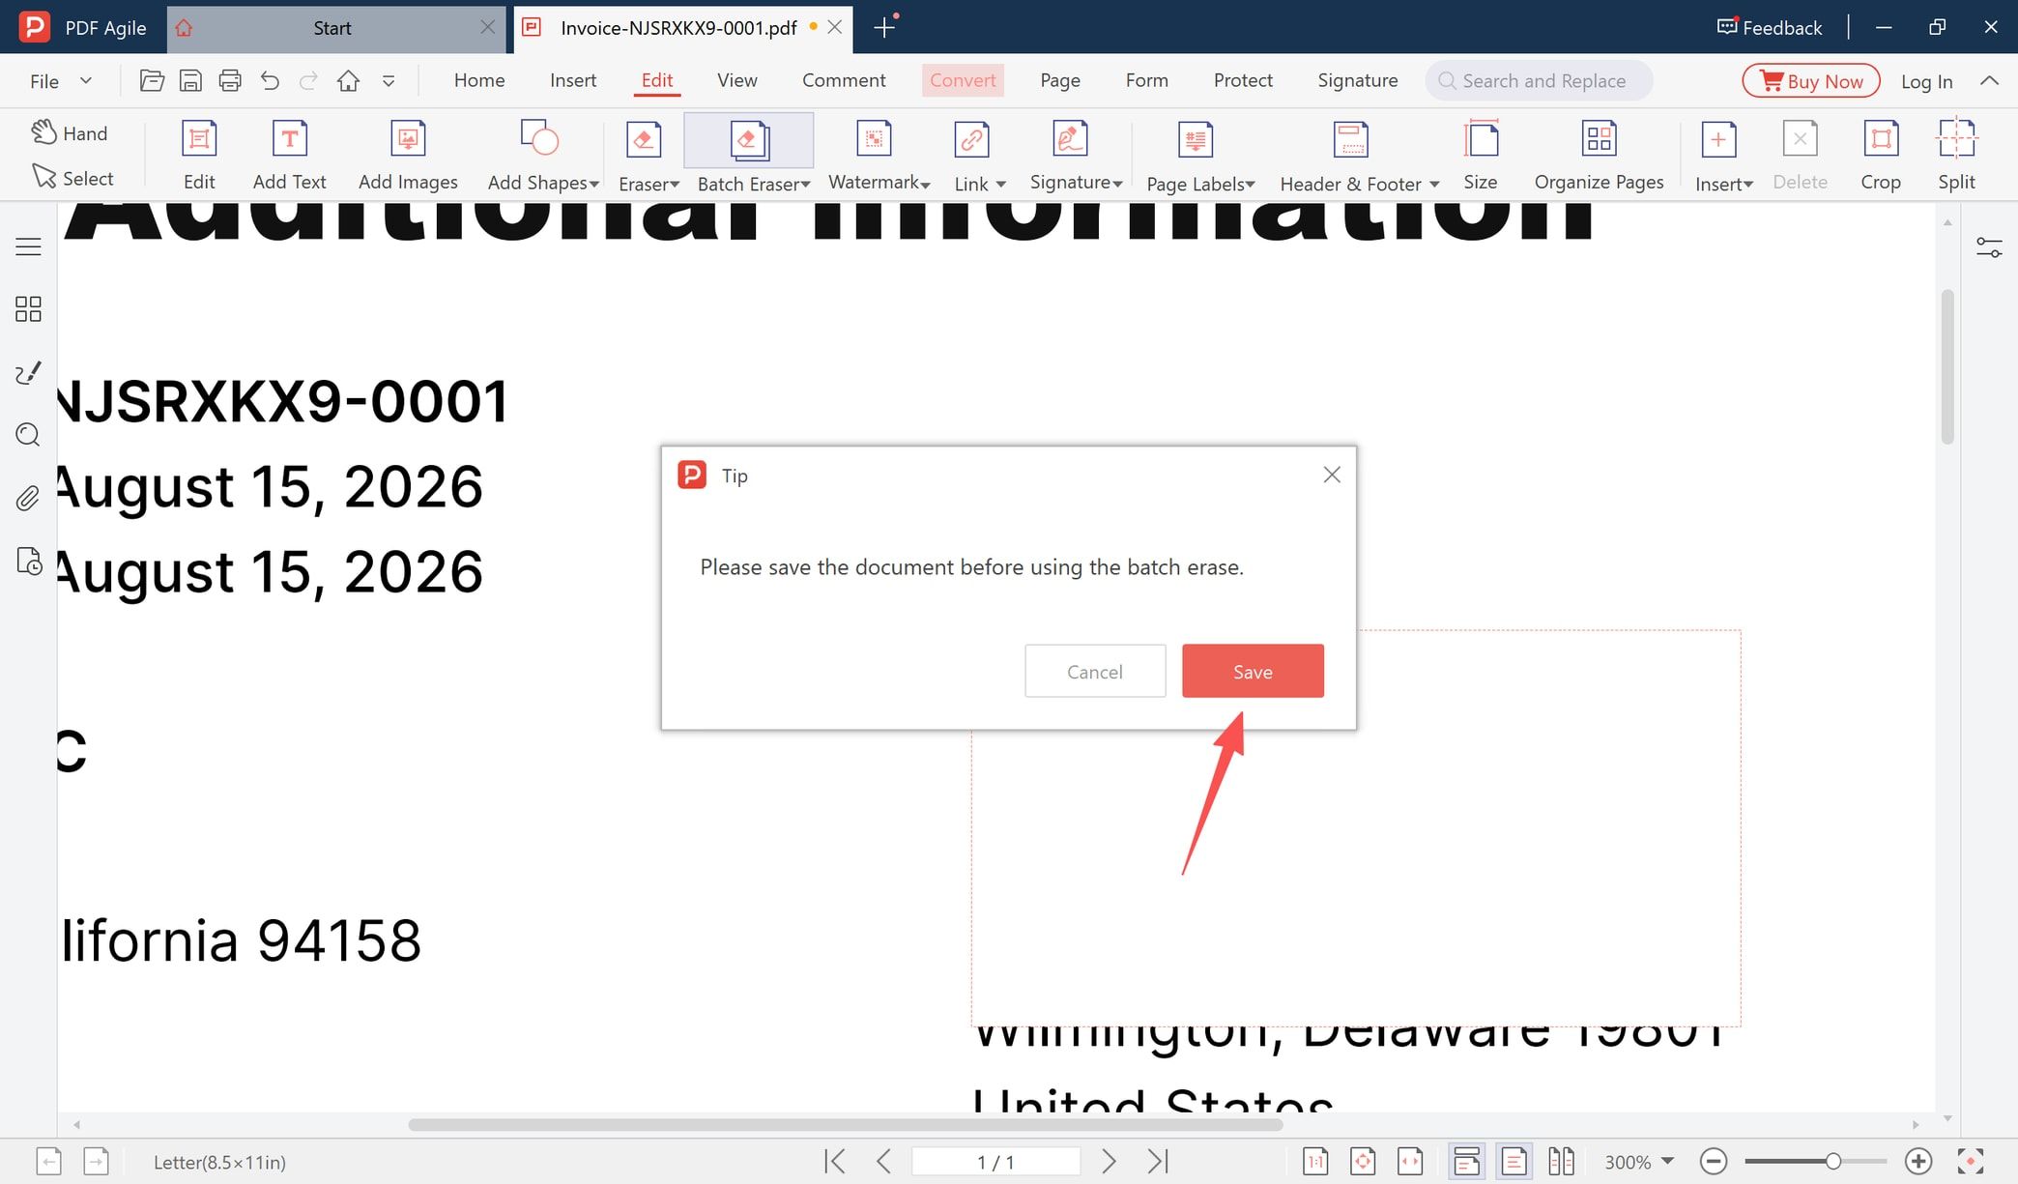The height and width of the screenshot is (1184, 2018).
Task: Click the home icon in quick toolbar
Action: 348,81
